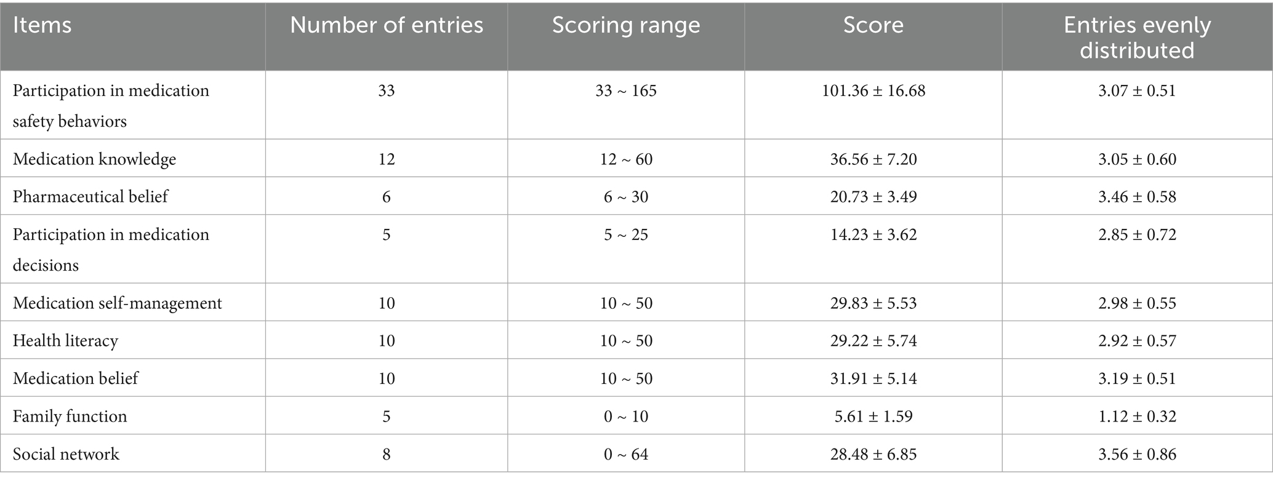Click the "Family function" row label
The image size is (1273, 483).
[x=70, y=417]
